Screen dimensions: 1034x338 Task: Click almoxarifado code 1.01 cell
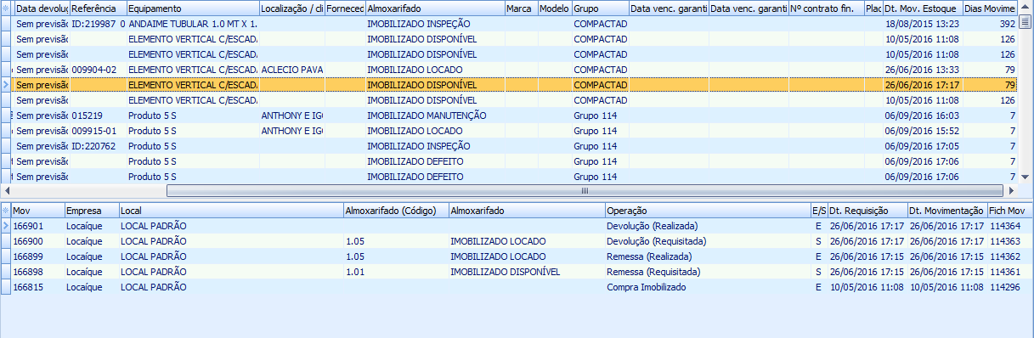pos(396,272)
